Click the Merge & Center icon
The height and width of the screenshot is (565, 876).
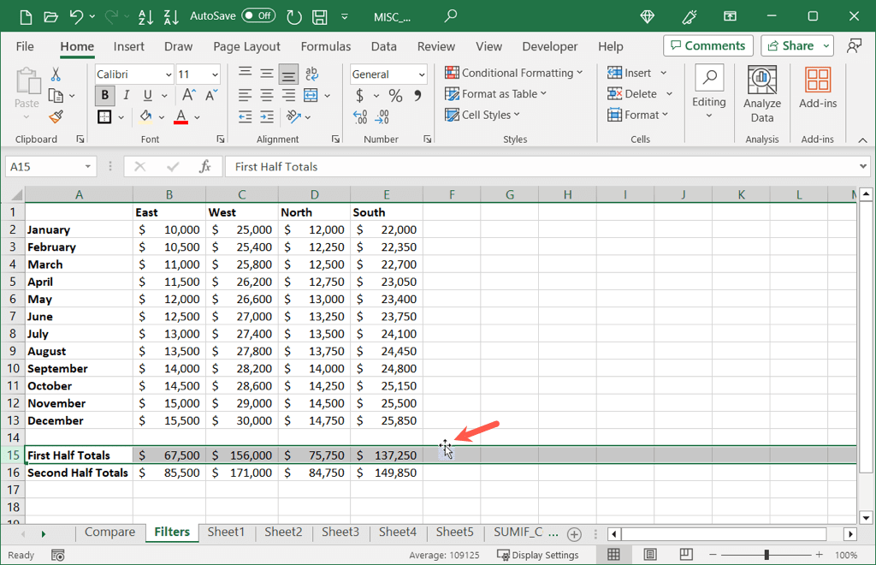[x=311, y=95]
